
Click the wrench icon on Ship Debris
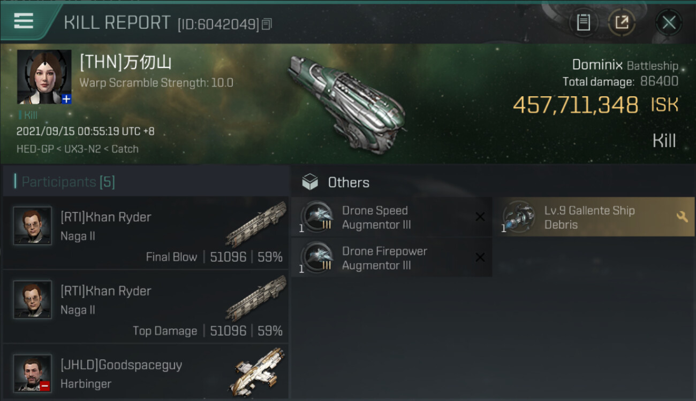click(682, 217)
